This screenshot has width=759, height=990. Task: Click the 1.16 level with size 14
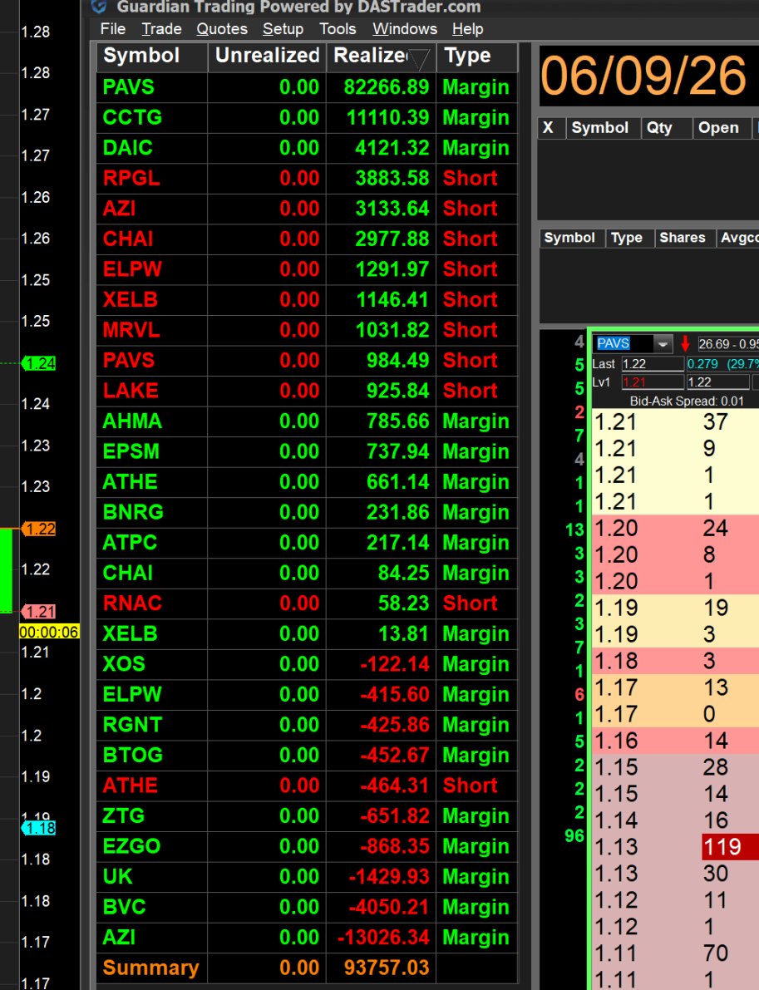click(675, 740)
